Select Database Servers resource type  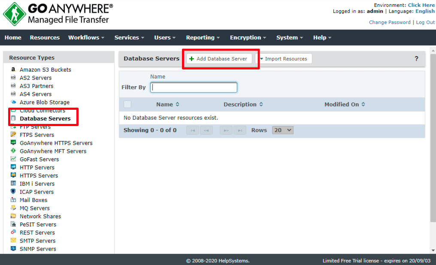pyautogui.click(x=45, y=118)
